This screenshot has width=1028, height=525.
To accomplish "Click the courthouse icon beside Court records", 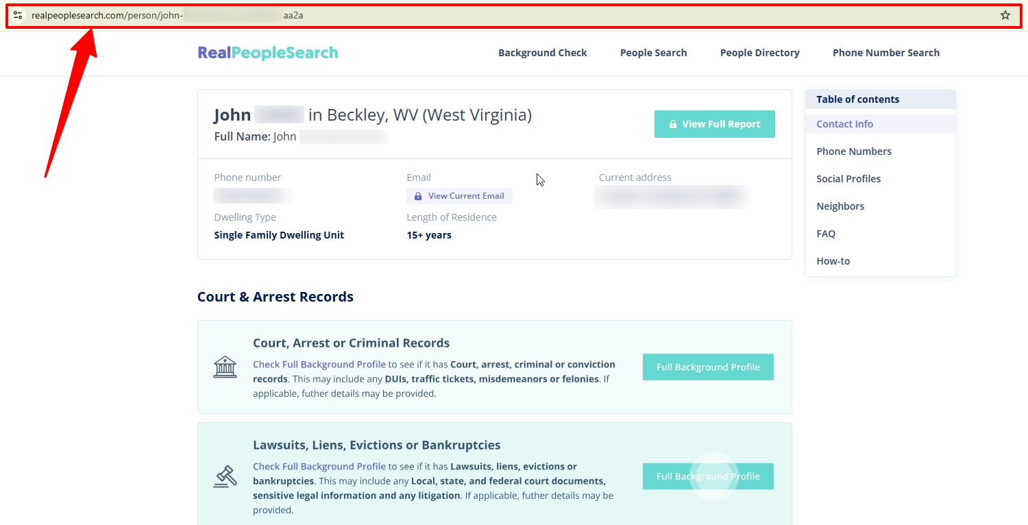I will [x=225, y=367].
